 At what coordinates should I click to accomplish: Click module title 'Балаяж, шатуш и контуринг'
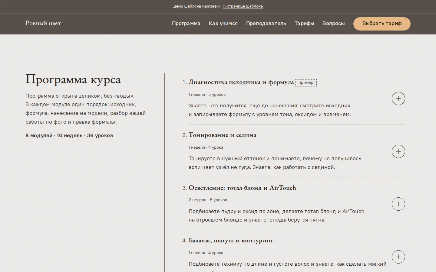point(231,241)
